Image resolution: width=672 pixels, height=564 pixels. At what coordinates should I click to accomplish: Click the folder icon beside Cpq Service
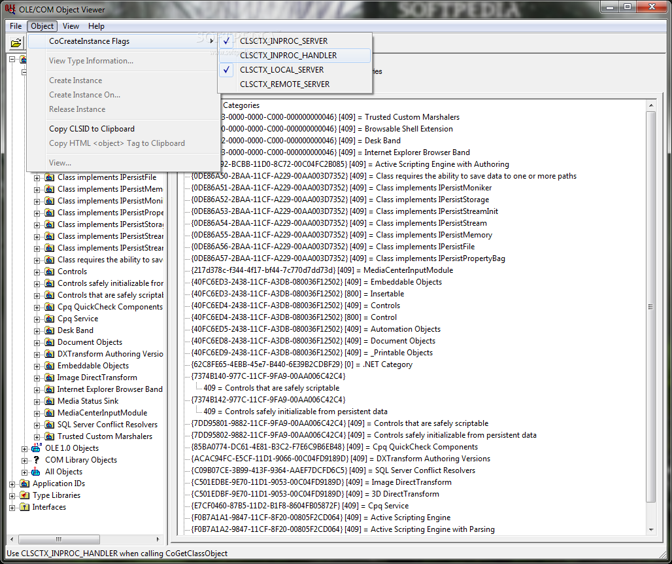click(x=50, y=319)
